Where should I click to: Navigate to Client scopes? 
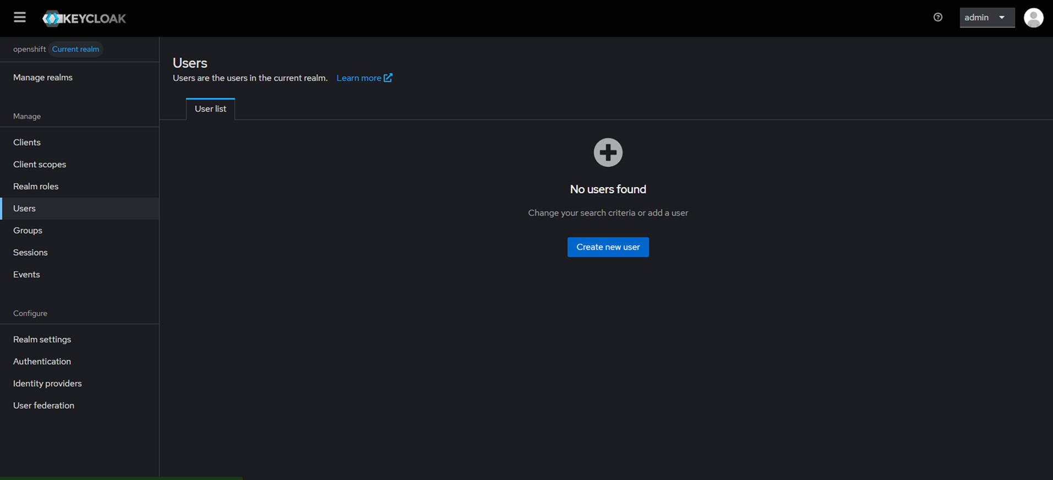click(x=40, y=165)
